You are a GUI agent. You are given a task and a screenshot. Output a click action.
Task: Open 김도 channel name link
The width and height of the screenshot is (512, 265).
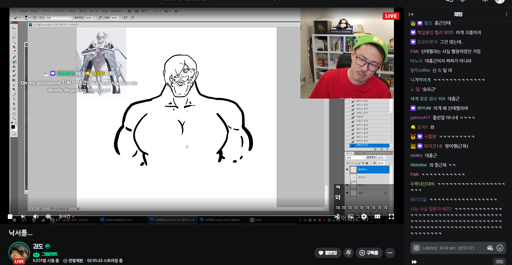(38, 246)
